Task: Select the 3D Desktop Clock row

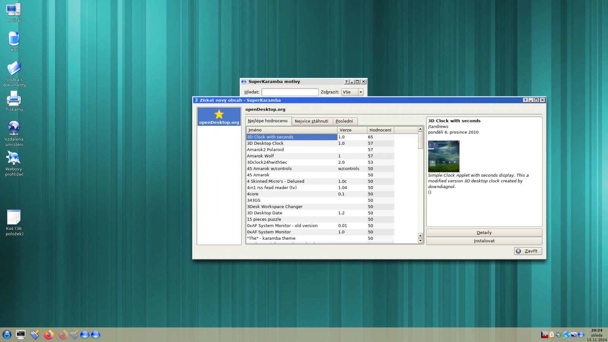Action: click(x=320, y=143)
